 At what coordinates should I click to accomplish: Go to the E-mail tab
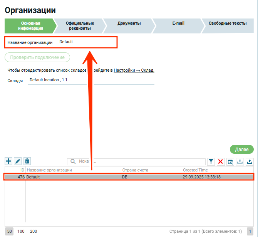(x=178, y=24)
